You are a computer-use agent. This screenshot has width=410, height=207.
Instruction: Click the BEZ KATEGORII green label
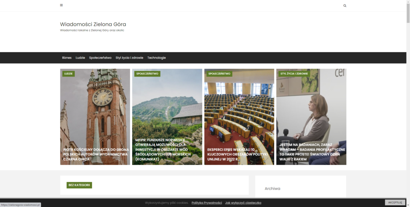pos(79,185)
